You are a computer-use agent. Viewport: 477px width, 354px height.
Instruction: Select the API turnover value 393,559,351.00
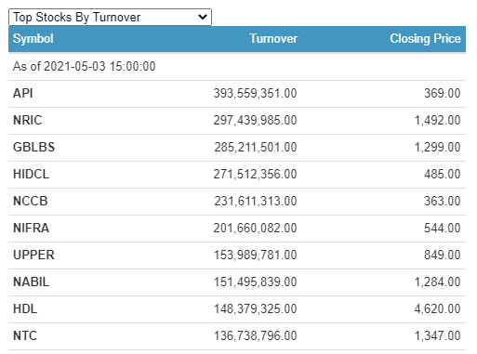point(255,93)
